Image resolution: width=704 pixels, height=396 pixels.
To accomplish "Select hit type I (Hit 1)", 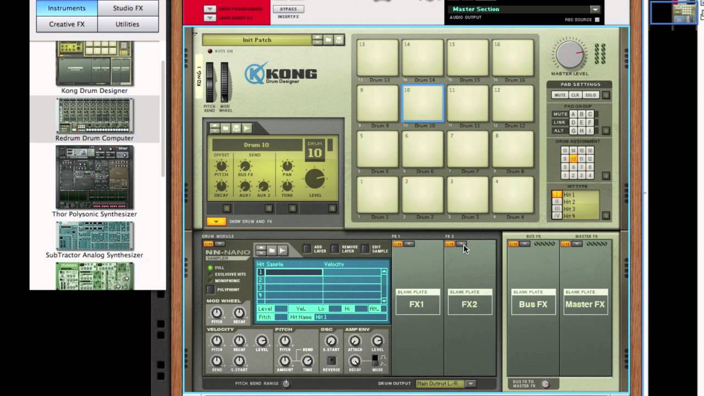I will (x=557, y=195).
